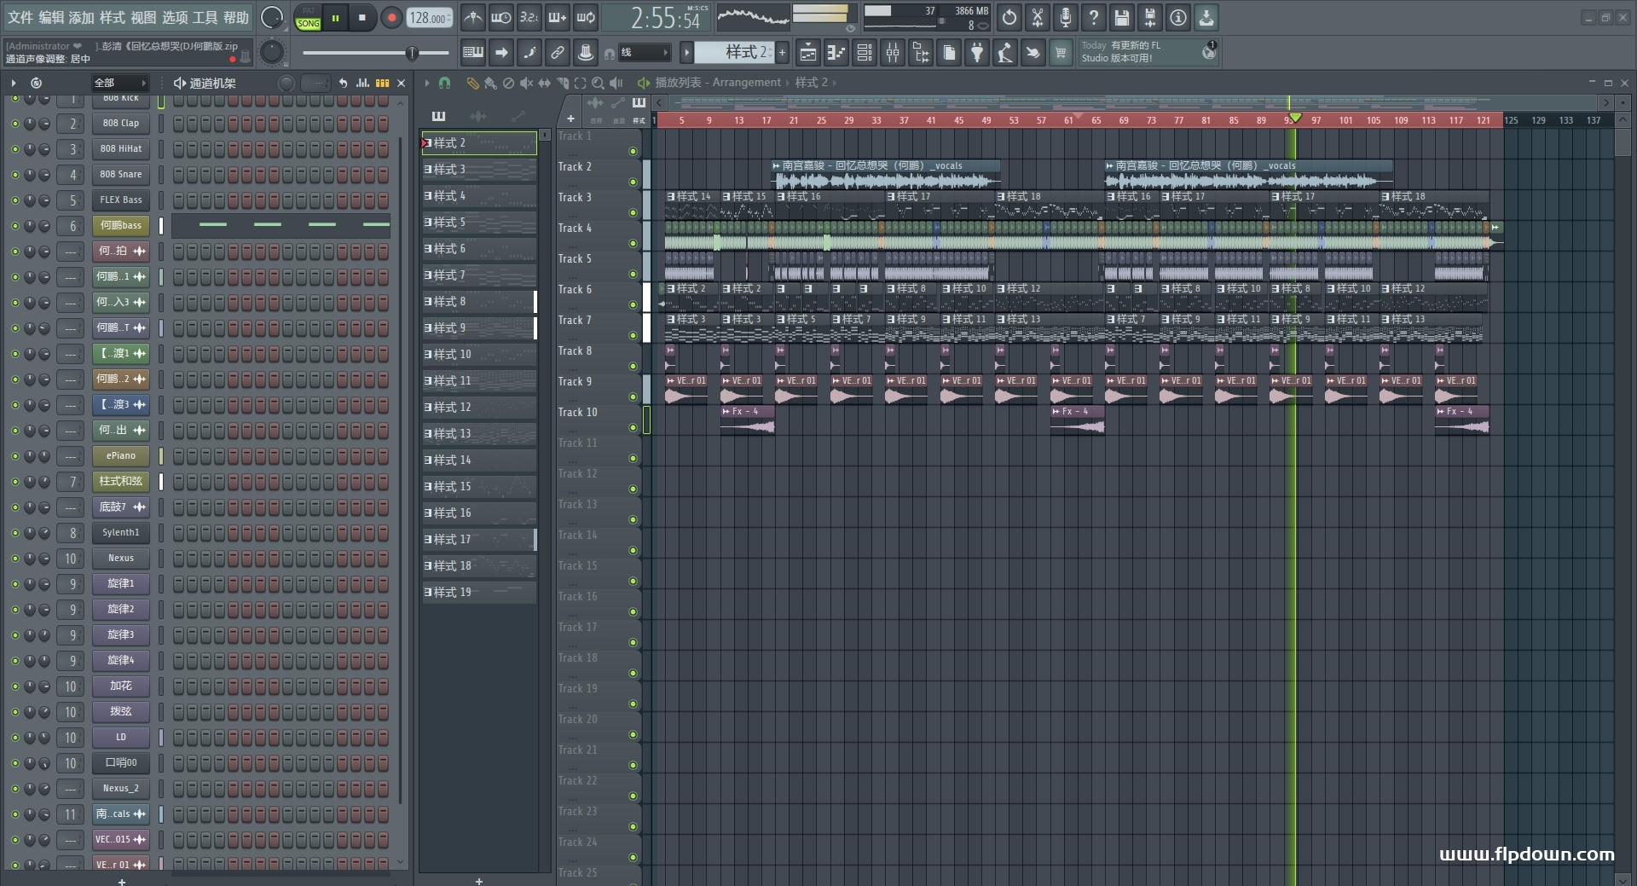Toggle SONG/PAT playback mode

pyautogui.click(x=308, y=18)
